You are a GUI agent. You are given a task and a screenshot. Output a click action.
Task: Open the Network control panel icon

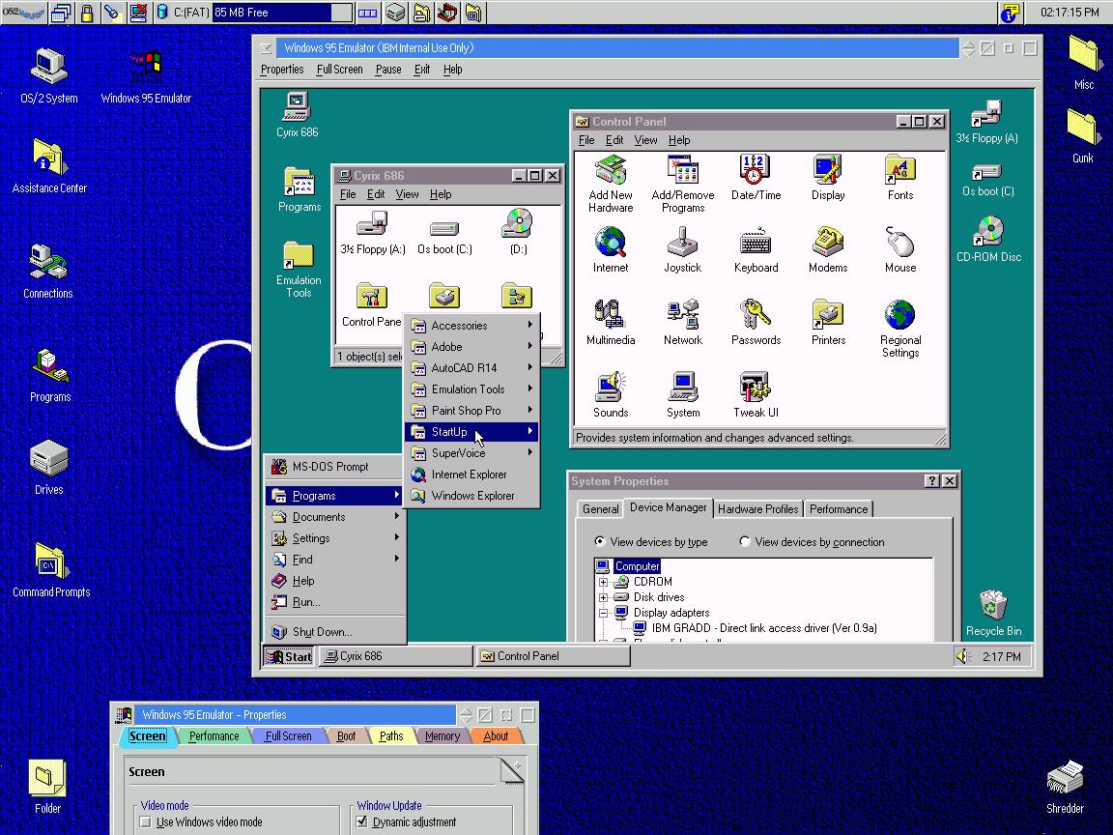tap(683, 322)
